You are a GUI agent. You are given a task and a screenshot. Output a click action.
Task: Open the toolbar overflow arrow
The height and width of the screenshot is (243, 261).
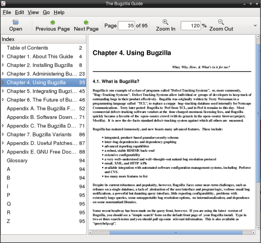[255, 26]
